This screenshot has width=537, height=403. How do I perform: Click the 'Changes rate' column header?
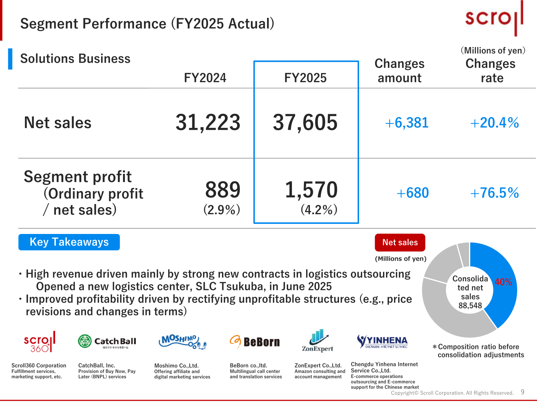491,71
